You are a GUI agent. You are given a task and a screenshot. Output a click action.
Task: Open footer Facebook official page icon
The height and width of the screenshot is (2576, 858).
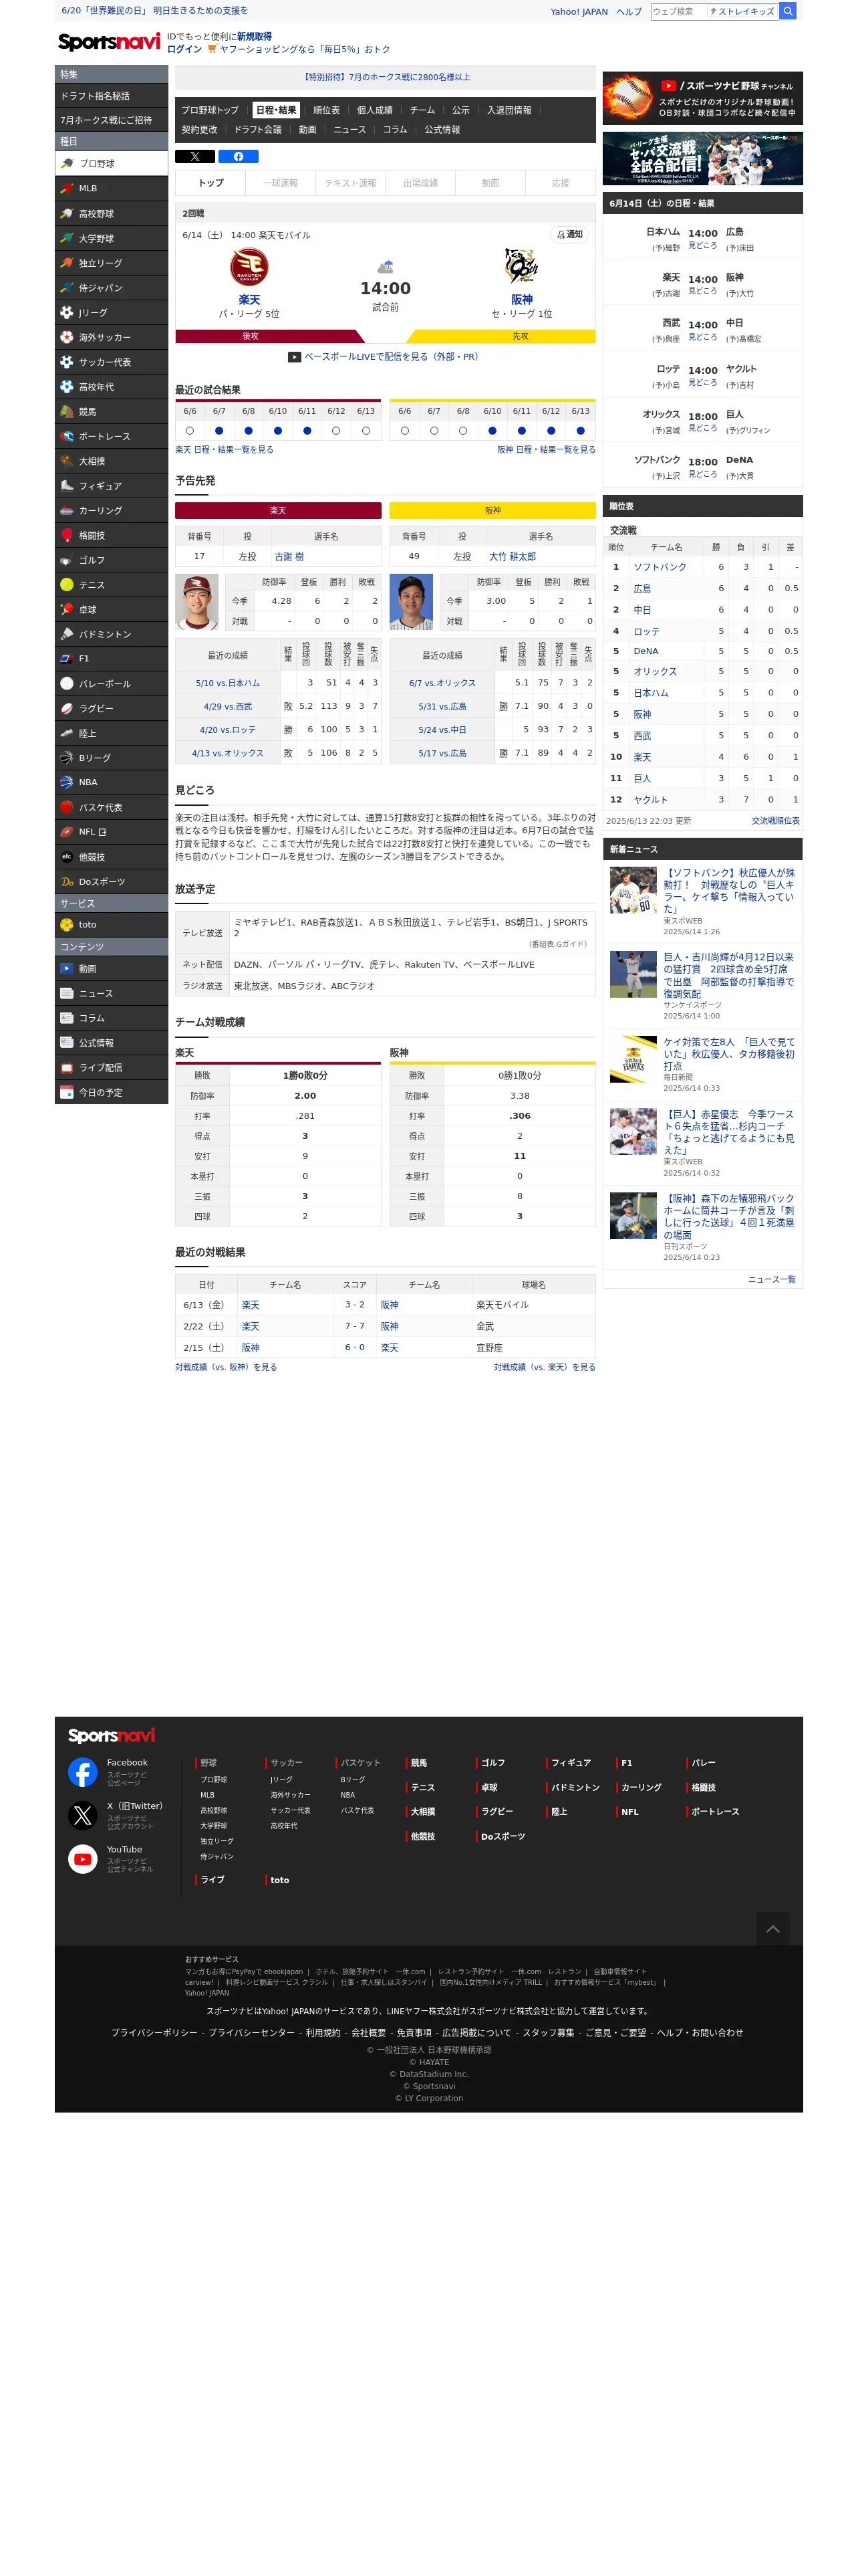pyautogui.click(x=83, y=1772)
